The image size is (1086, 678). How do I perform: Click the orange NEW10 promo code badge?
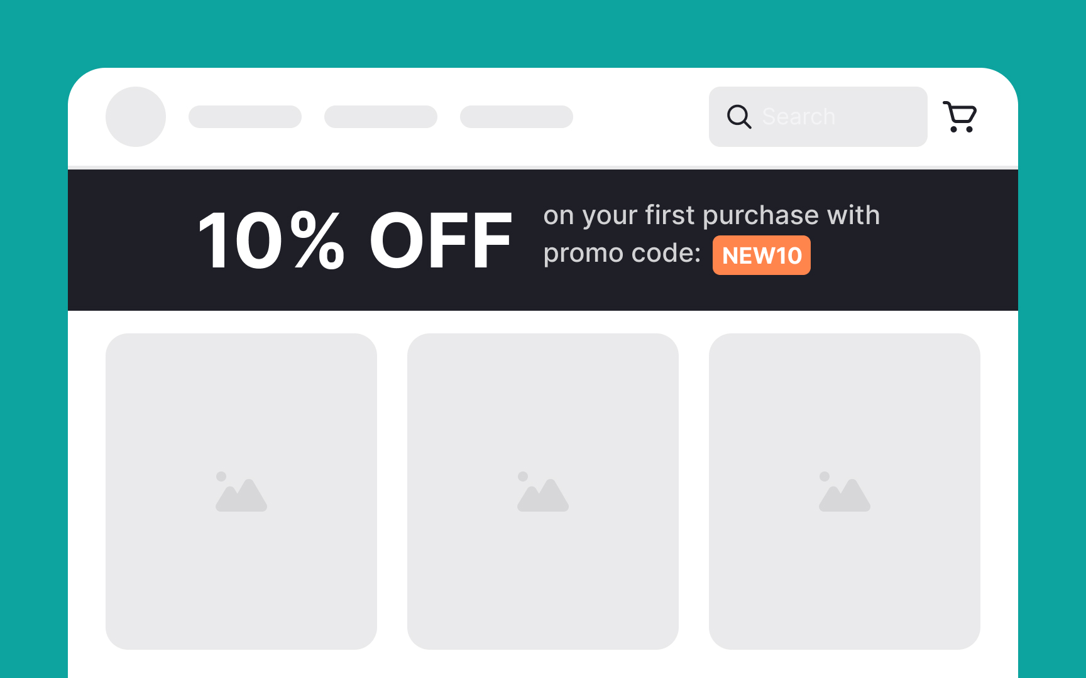761,256
